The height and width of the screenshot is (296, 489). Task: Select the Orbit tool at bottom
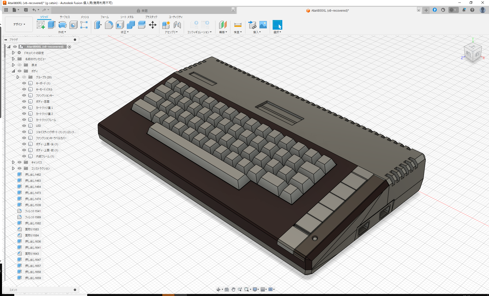tap(219, 289)
